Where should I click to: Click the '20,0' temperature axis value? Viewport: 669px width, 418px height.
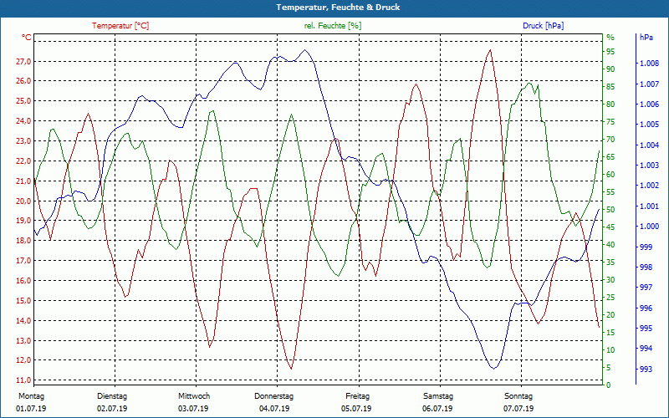(23, 201)
